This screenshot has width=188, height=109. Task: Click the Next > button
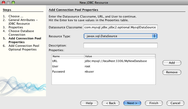(x=132, y=103)
